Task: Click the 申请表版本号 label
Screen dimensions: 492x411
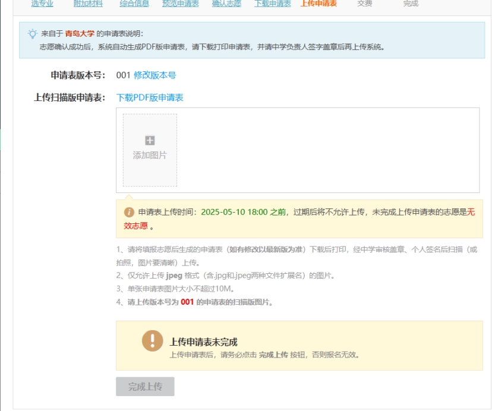Action: click(78, 75)
